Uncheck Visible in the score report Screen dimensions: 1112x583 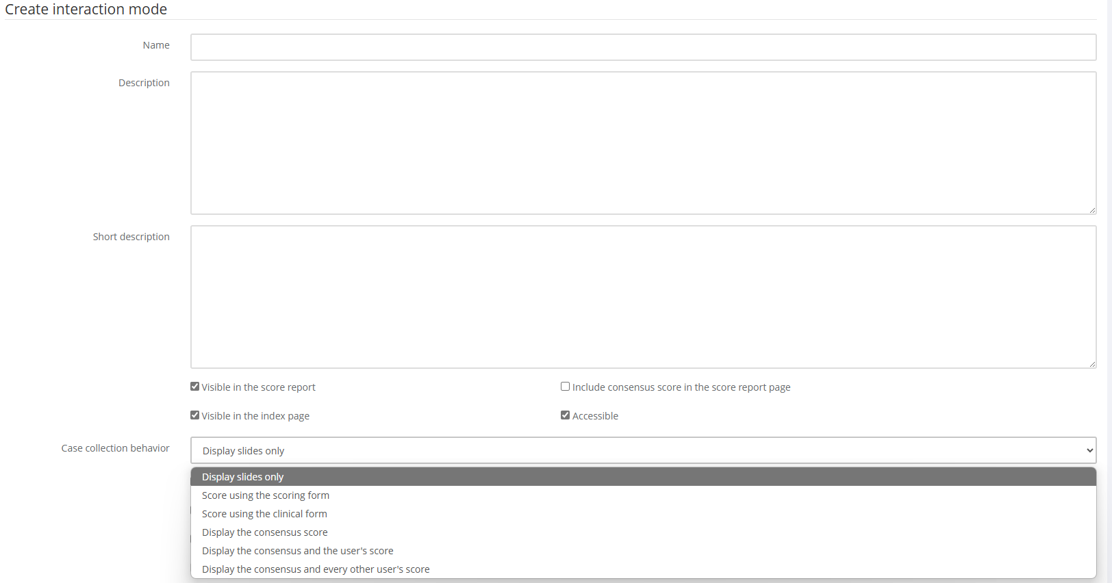pyautogui.click(x=195, y=387)
